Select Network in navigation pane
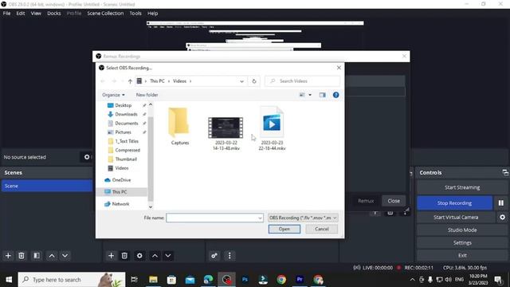 [x=120, y=204]
